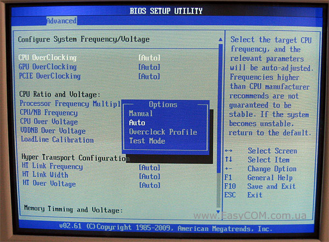The width and height of the screenshot is (329, 242).
Task: Select VDDNB Over Voltage item
Action: [53, 131]
